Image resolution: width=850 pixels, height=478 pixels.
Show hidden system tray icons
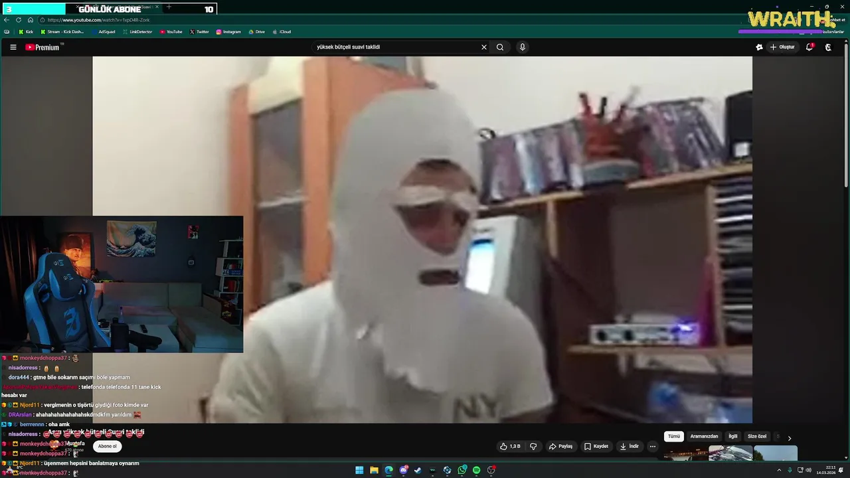coord(779,470)
